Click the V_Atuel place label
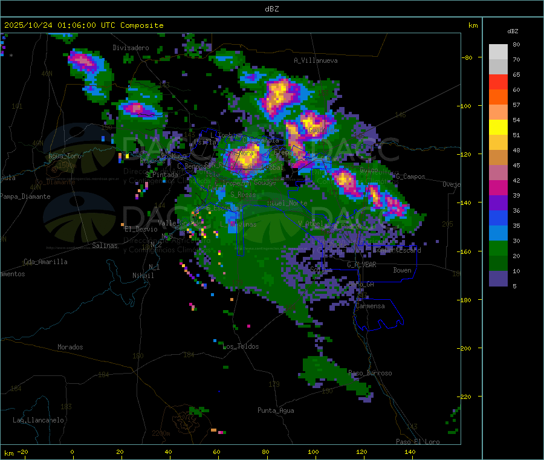This screenshot has height=460, width=544. coord(311,224)
